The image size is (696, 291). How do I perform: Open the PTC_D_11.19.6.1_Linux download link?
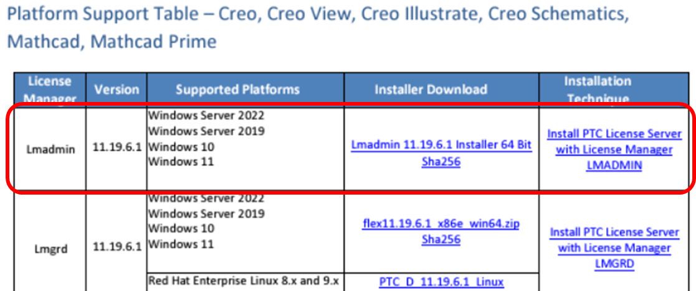pos(441,282)
